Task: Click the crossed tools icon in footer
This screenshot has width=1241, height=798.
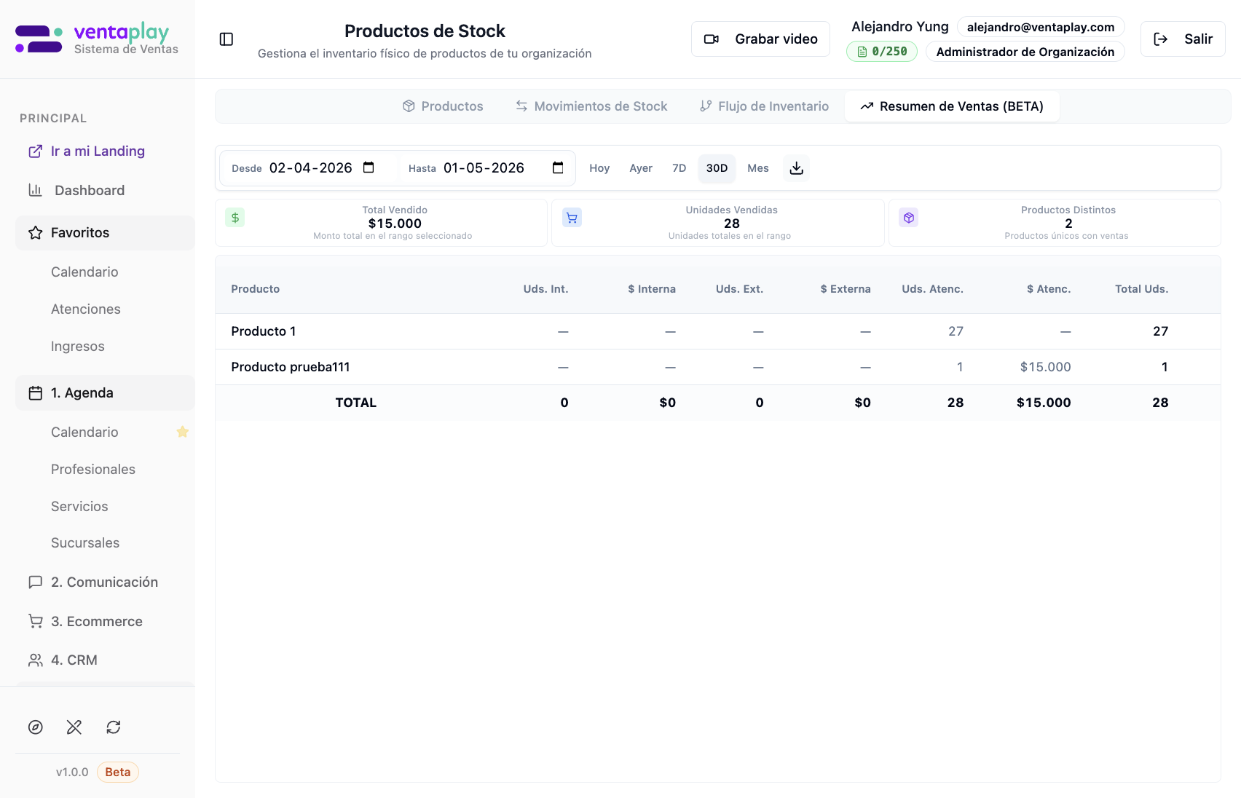Action: tap(74, 727)
